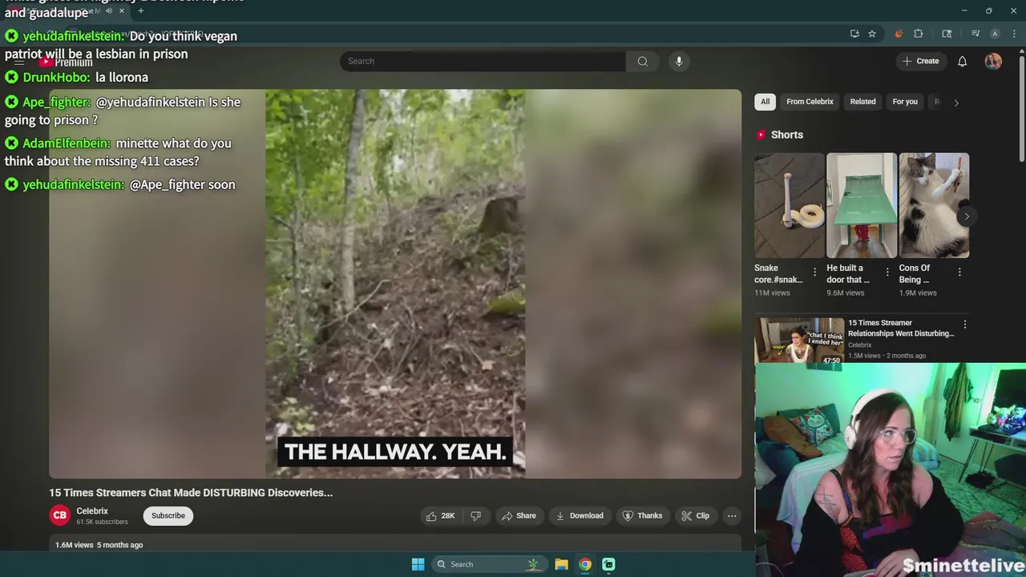1026x577 pixels.
Task: Open File Explorer from taskbar
Action: pos(561,564)
